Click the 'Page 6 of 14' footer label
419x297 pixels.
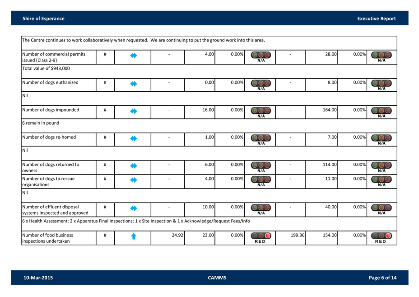click(x=382, y=278)
